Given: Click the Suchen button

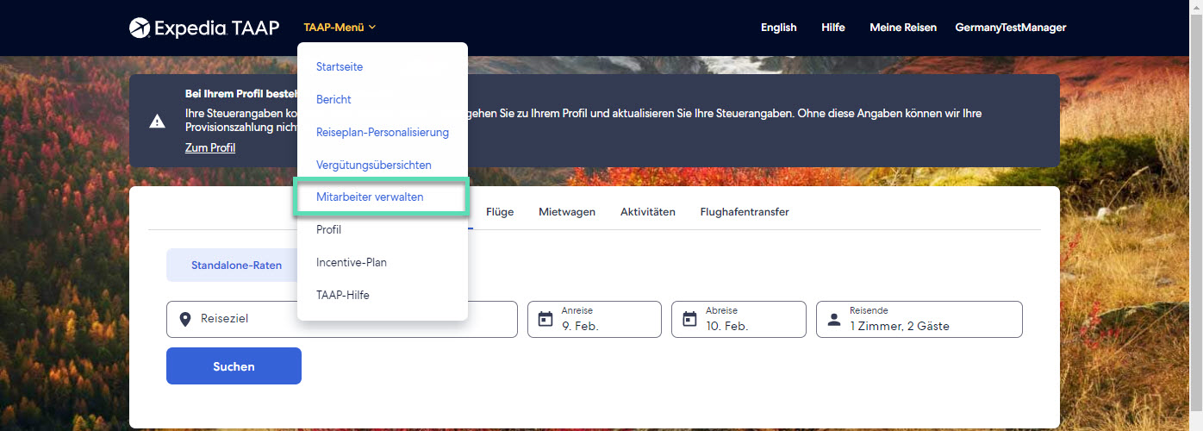Looking at the screenshot, I should (234, 365).
